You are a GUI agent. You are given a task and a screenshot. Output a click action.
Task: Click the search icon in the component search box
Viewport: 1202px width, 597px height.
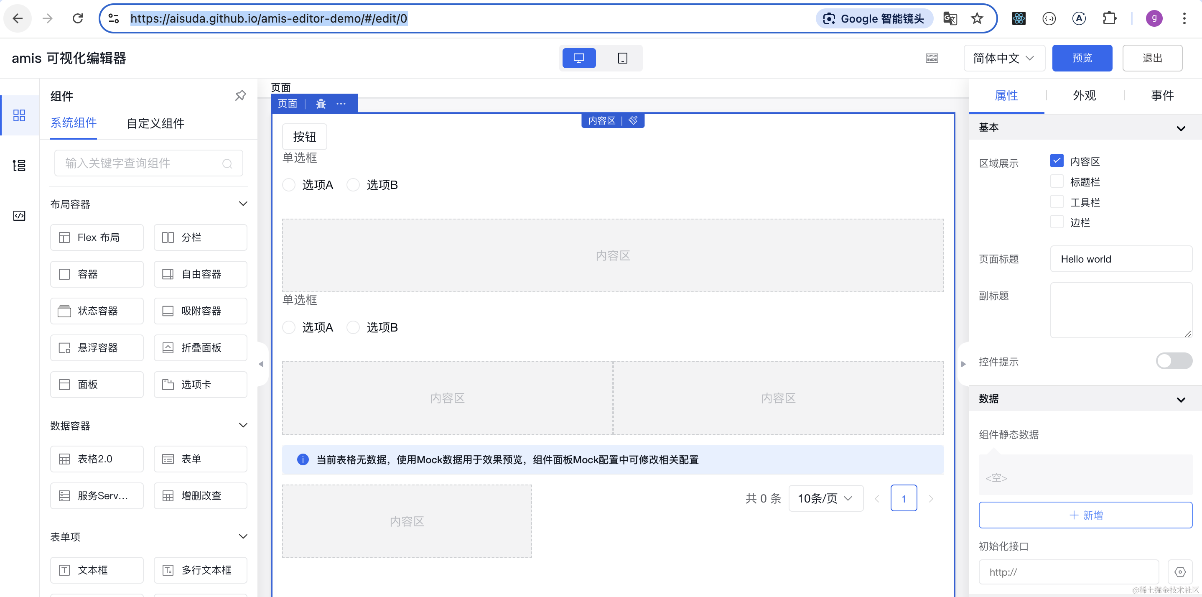coord(227,163)
